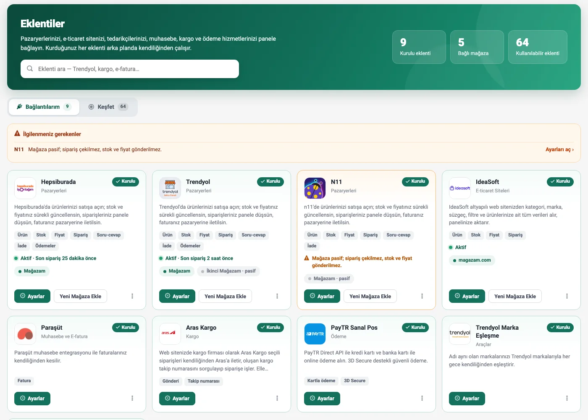Open Aras Kargo Ayarlar settings
Image resolution: width=588 pixels, height=420 pixels.
[x=177, y=398]
